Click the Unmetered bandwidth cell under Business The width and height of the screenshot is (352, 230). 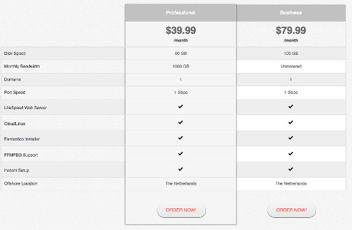291,66
